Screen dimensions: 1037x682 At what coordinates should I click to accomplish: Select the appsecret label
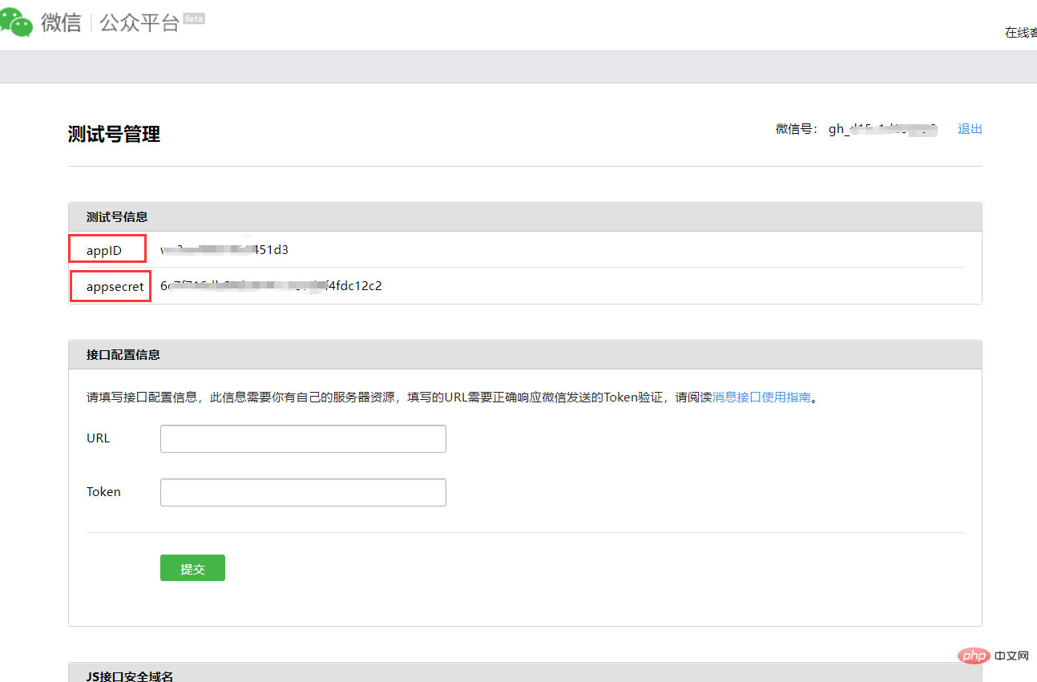click(115, 286)
